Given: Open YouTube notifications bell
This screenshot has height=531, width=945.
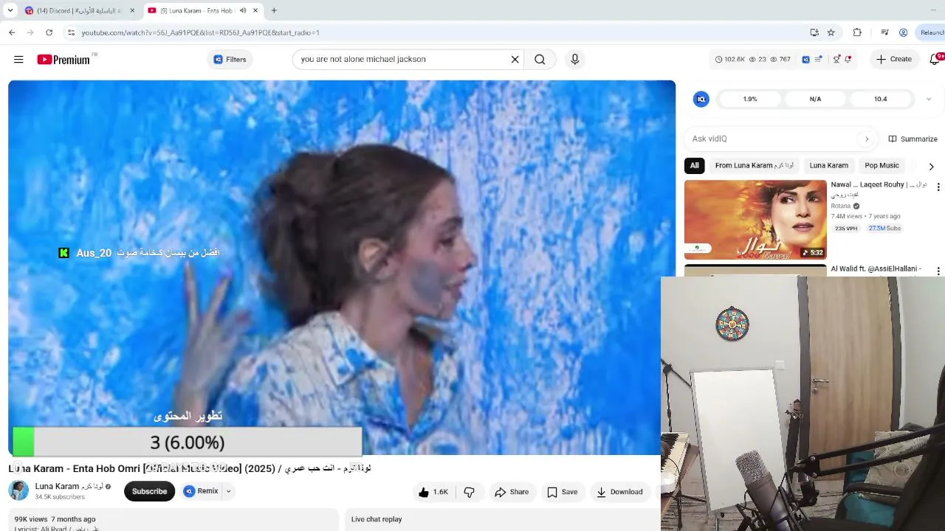Looking at the screenshot, I should point(935,59).
